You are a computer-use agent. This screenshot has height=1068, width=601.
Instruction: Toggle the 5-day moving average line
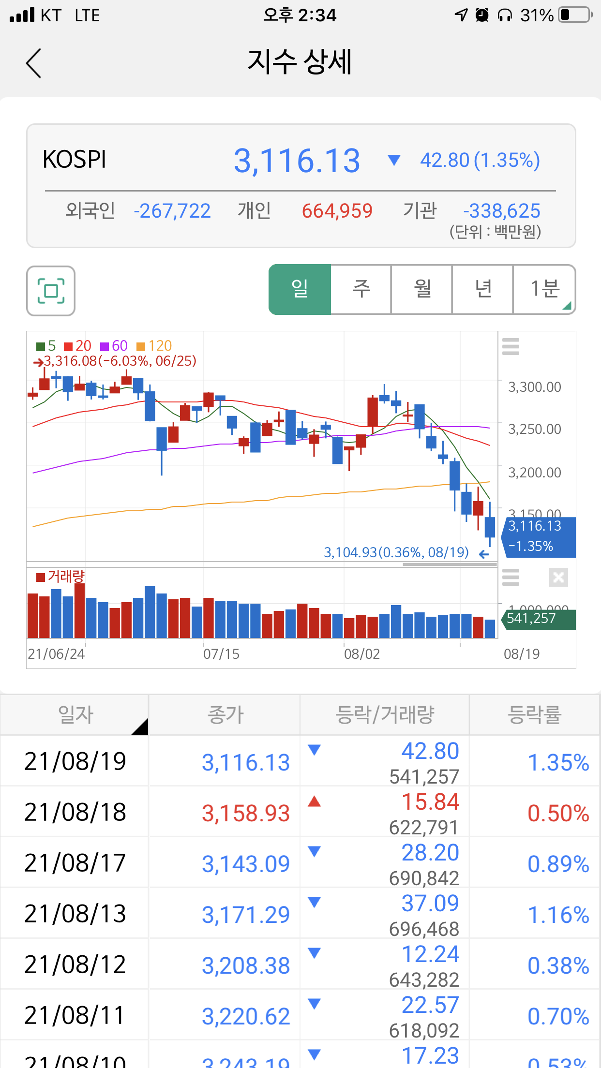click(x=46, y=346)
